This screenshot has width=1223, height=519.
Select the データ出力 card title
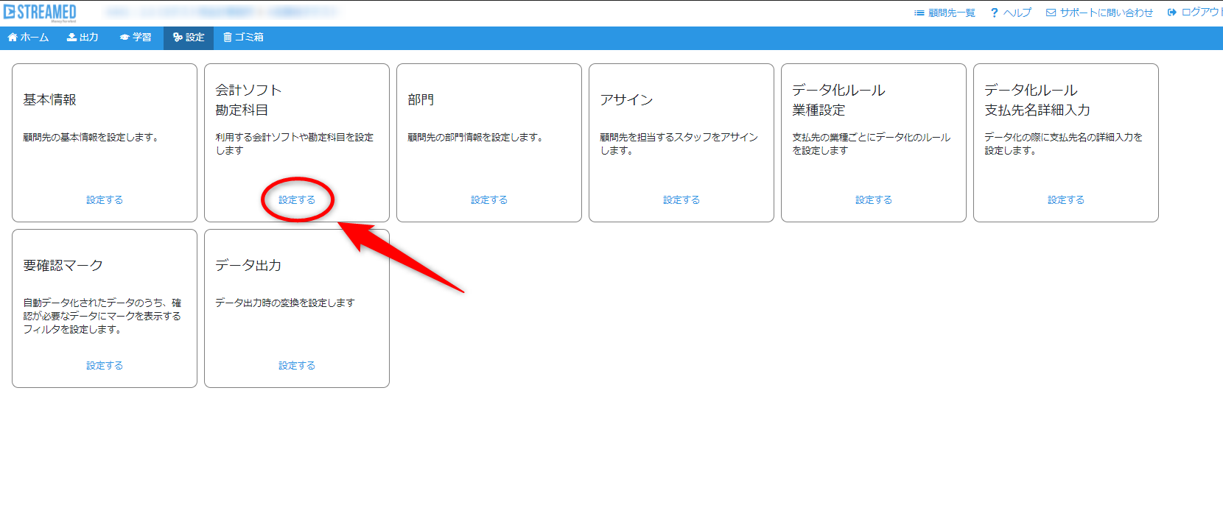(248, 266)
